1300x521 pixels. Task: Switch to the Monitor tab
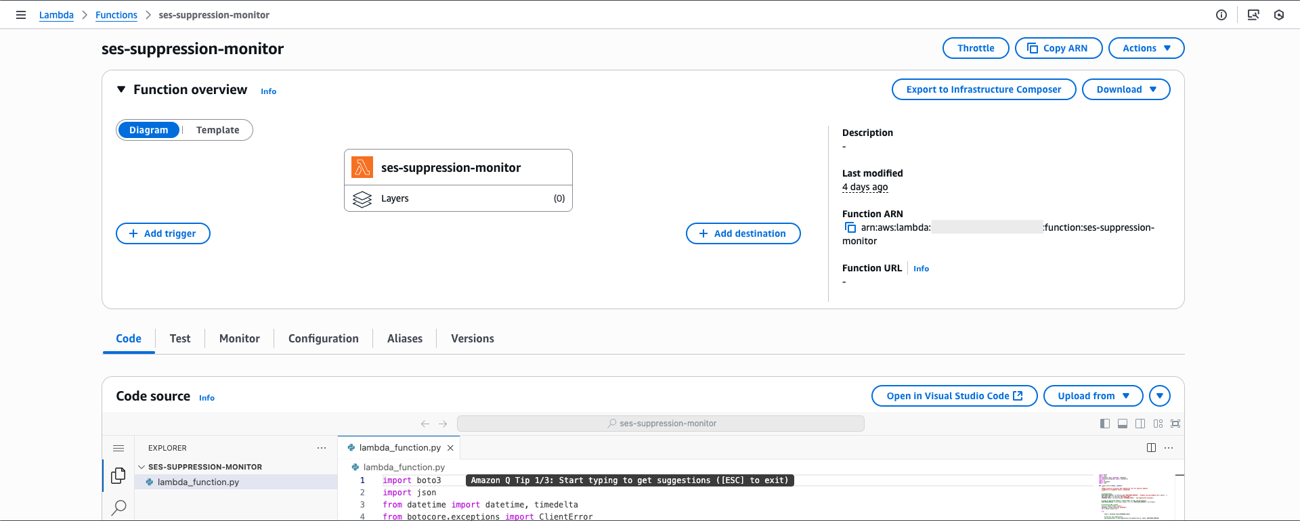pos(240,338)
